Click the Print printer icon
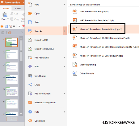 (30, 66)
